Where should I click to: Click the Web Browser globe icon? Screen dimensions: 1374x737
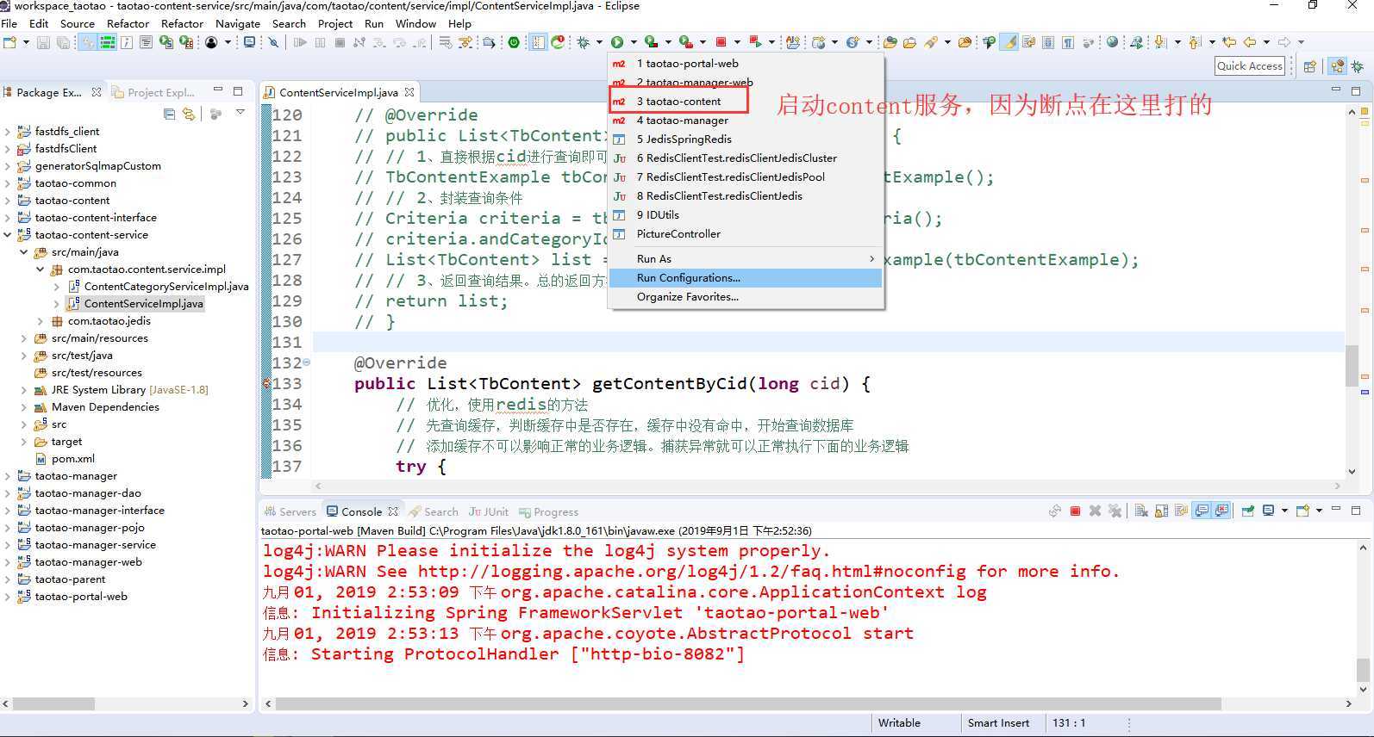click(x=1113, y=42)
